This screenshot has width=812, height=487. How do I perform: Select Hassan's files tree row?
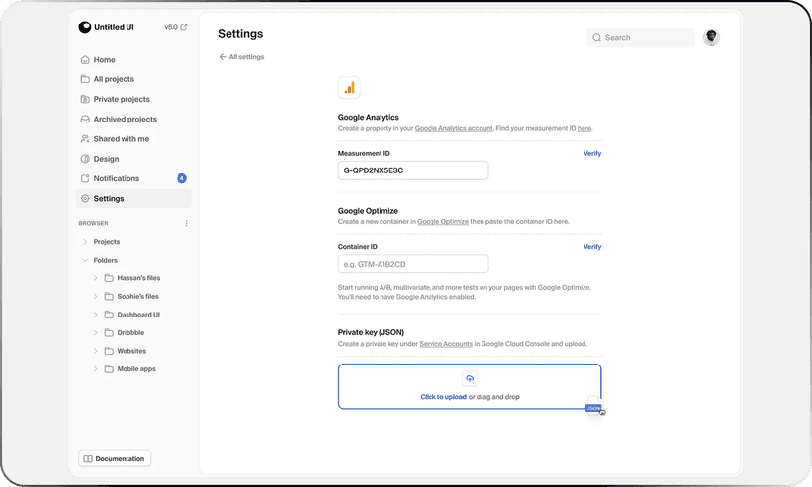133,278
